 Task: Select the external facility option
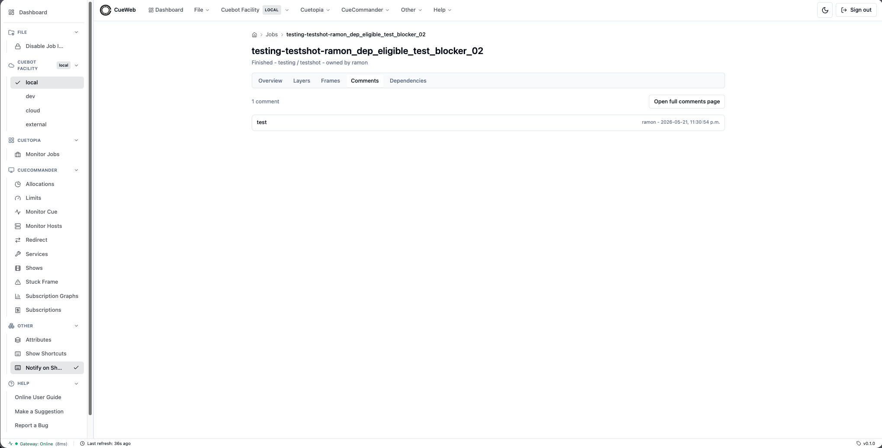[x=47, y=125]
